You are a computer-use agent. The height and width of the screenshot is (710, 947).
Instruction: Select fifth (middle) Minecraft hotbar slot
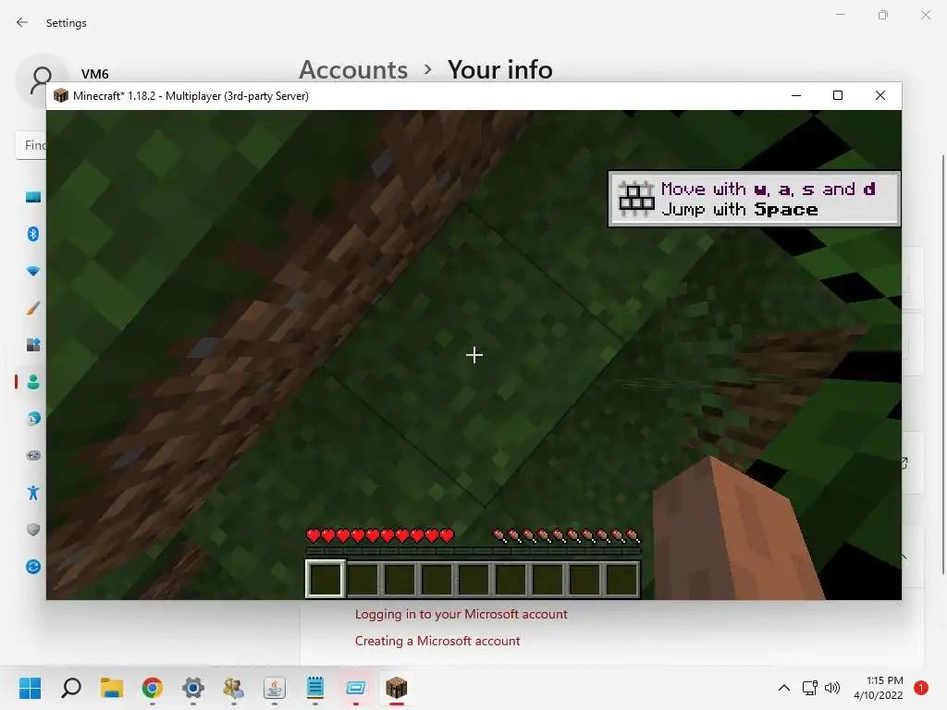(x=473, y=580)
